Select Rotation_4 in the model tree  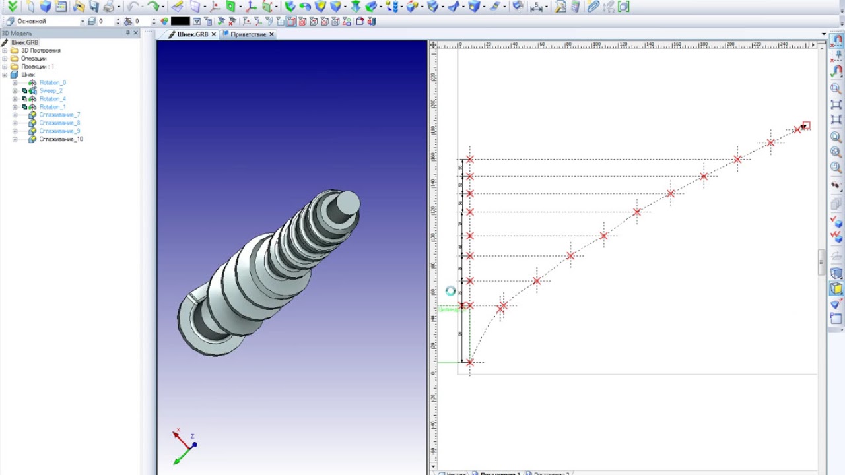[x=52, y=99]
